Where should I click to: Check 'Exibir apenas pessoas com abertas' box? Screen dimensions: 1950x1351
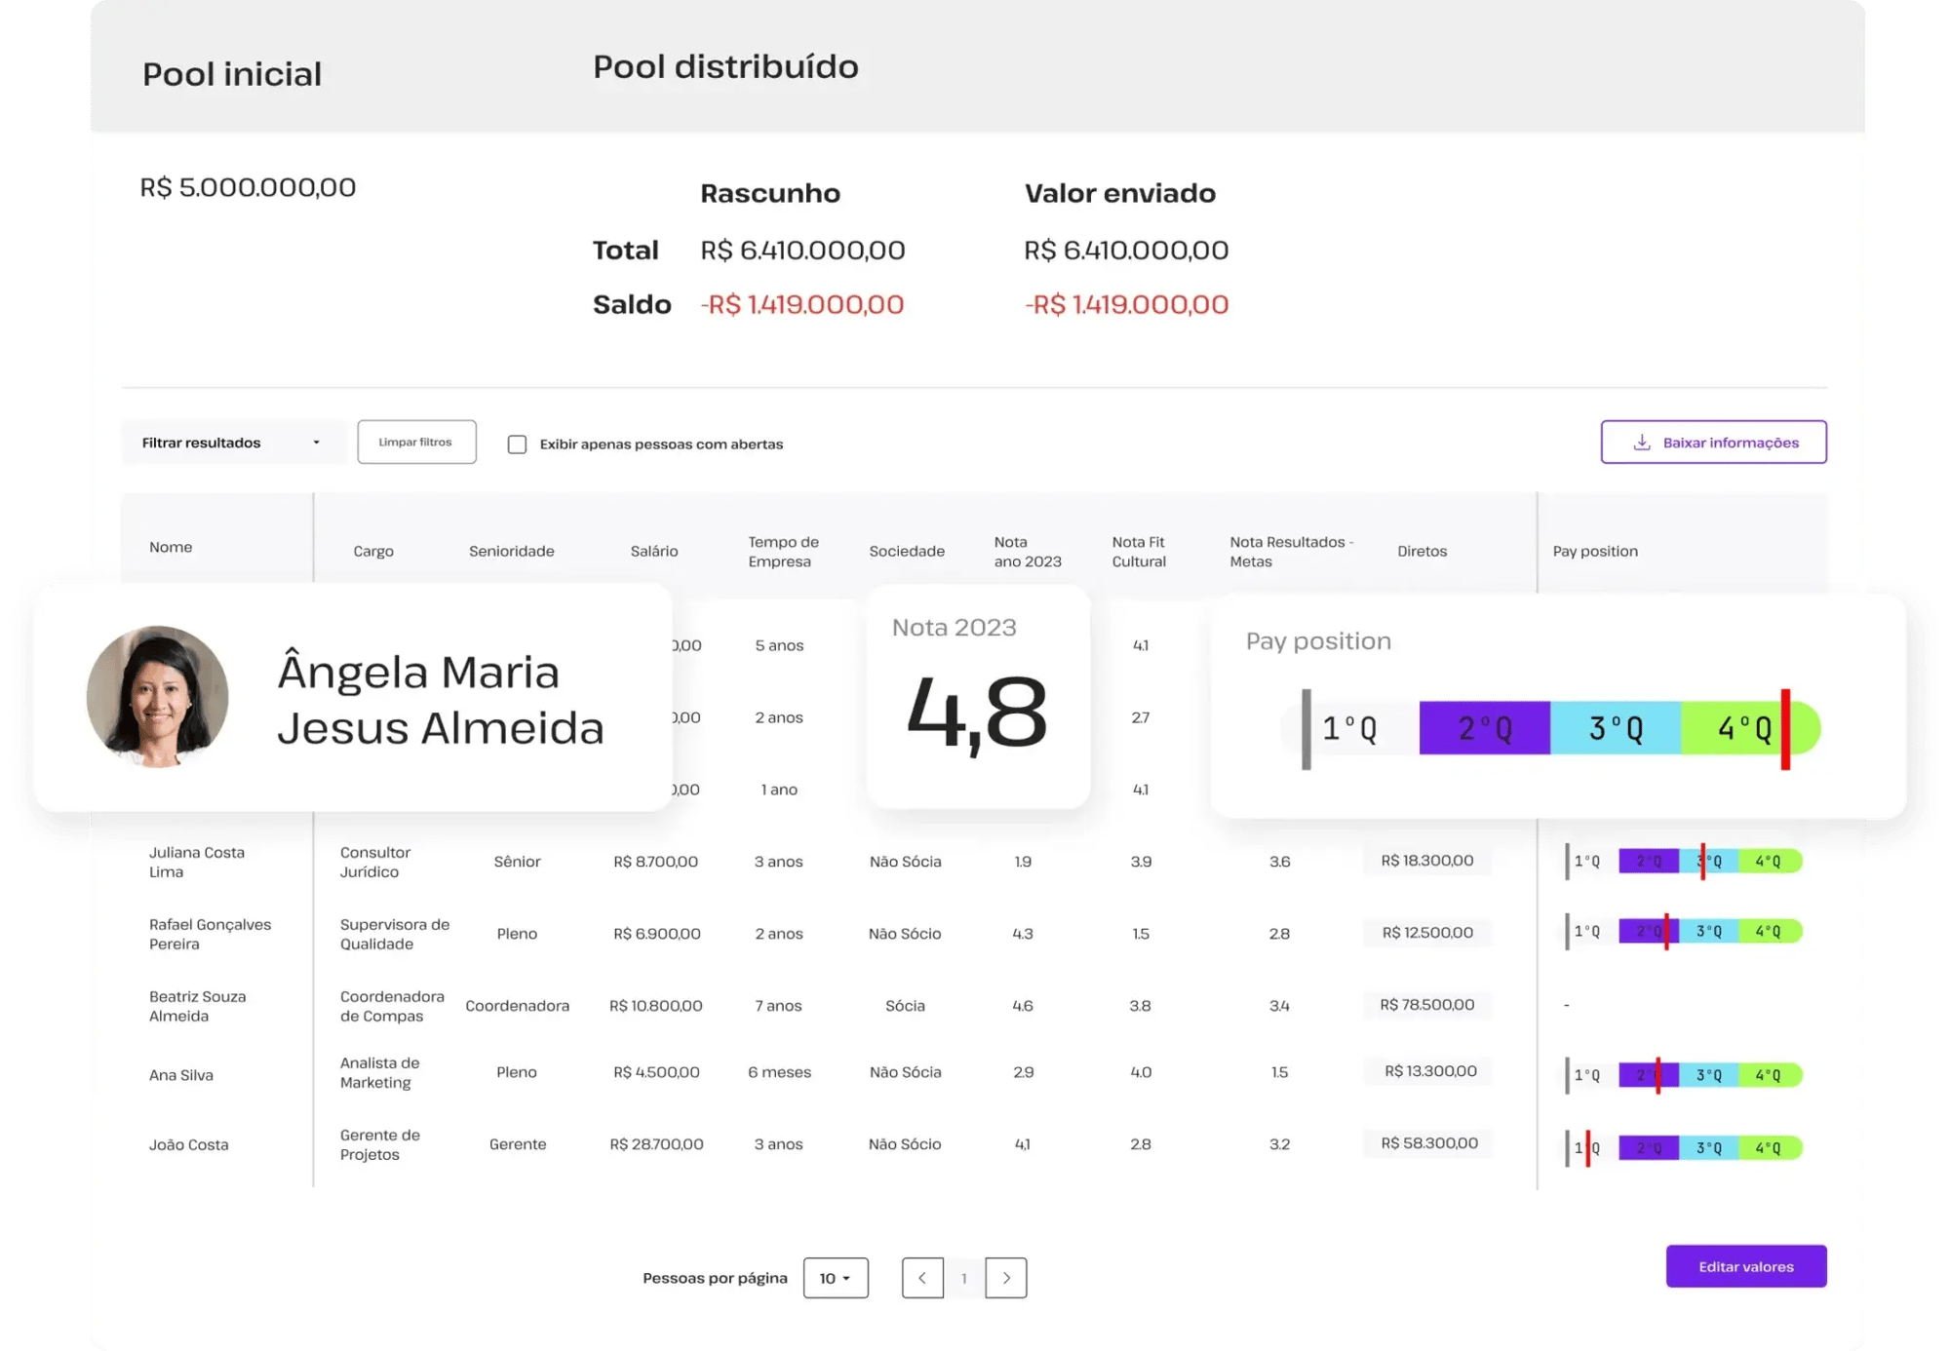(518, 444)
